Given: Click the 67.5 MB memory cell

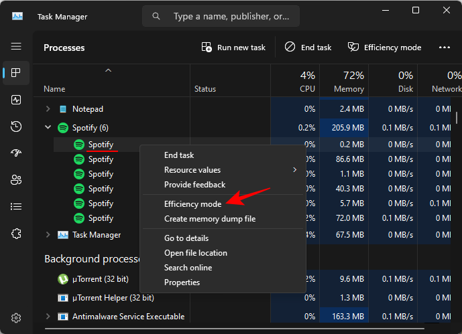Looking at the screenshot, I should (344, 235).
